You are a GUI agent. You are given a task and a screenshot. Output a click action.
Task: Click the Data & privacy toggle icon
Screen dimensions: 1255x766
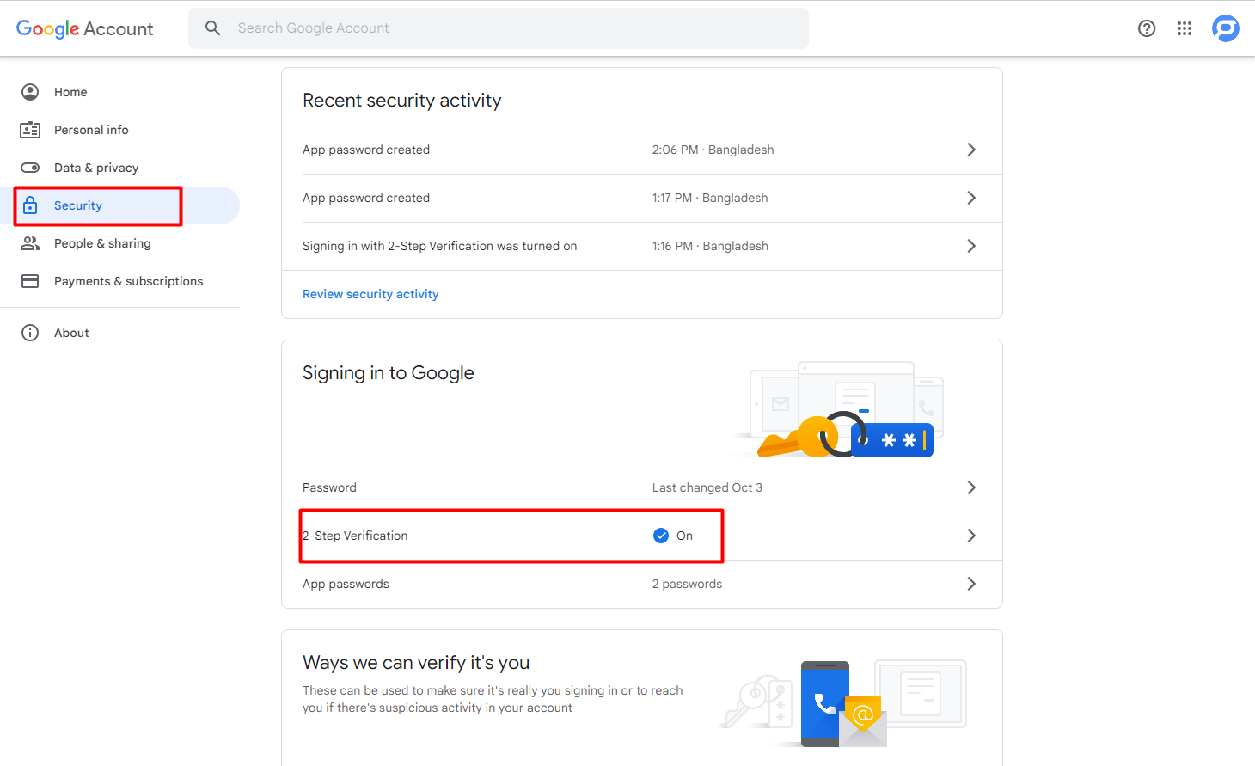[30, 168]
